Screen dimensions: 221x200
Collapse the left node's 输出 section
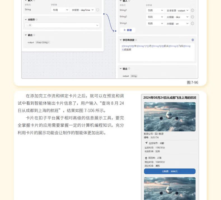pyautogui.click(x=26, y=35)
